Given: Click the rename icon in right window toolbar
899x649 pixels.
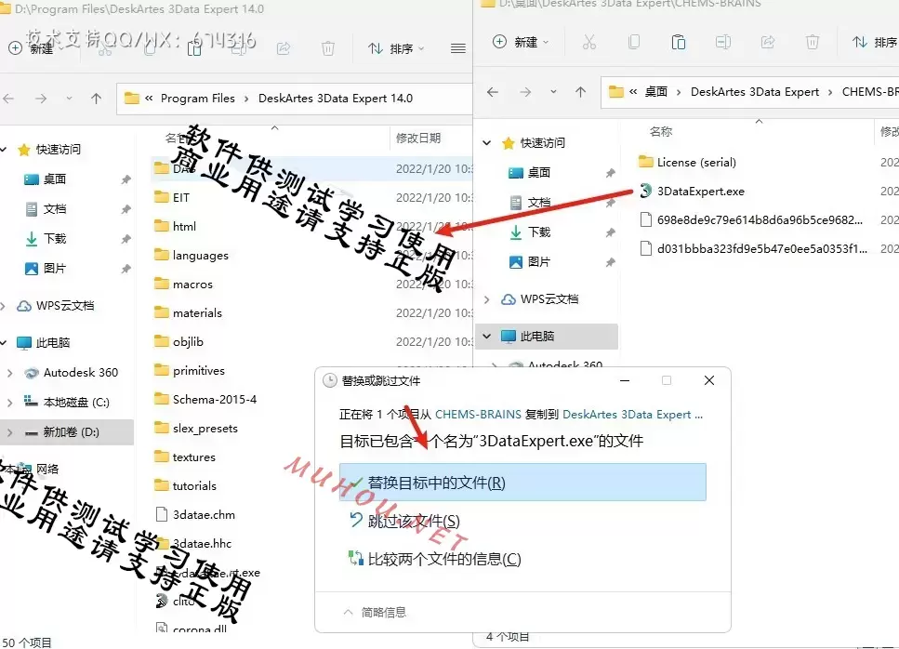Looking at the screenshot, I should (x=723, y=42).
